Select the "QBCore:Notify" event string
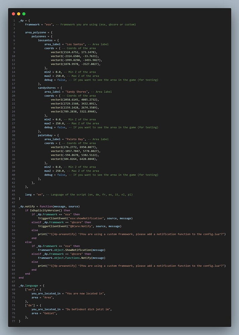The width and height of the screenshot is (239, 335). pos(81,226)
